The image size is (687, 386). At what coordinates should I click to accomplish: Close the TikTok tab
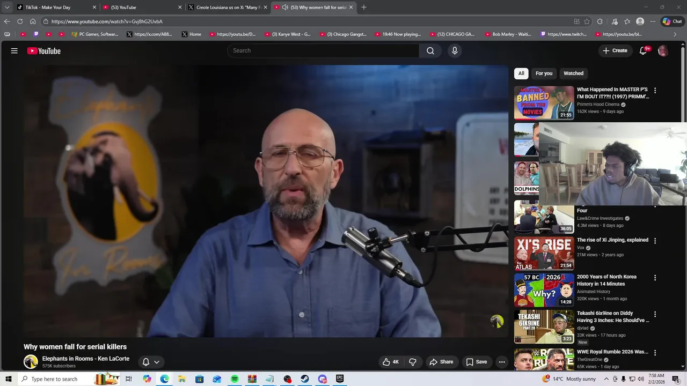pos(94,8)
